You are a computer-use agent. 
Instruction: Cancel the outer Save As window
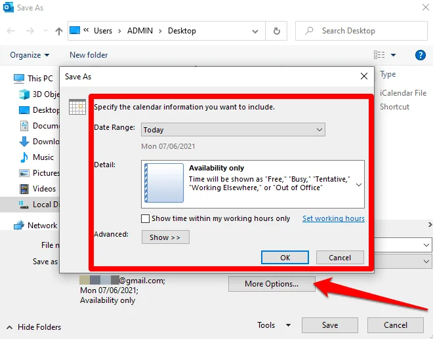coord(395,325)
